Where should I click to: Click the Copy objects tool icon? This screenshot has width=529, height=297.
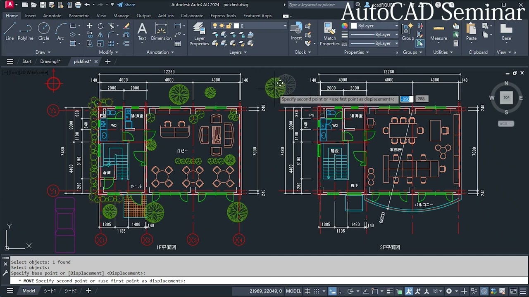[90, 35]
